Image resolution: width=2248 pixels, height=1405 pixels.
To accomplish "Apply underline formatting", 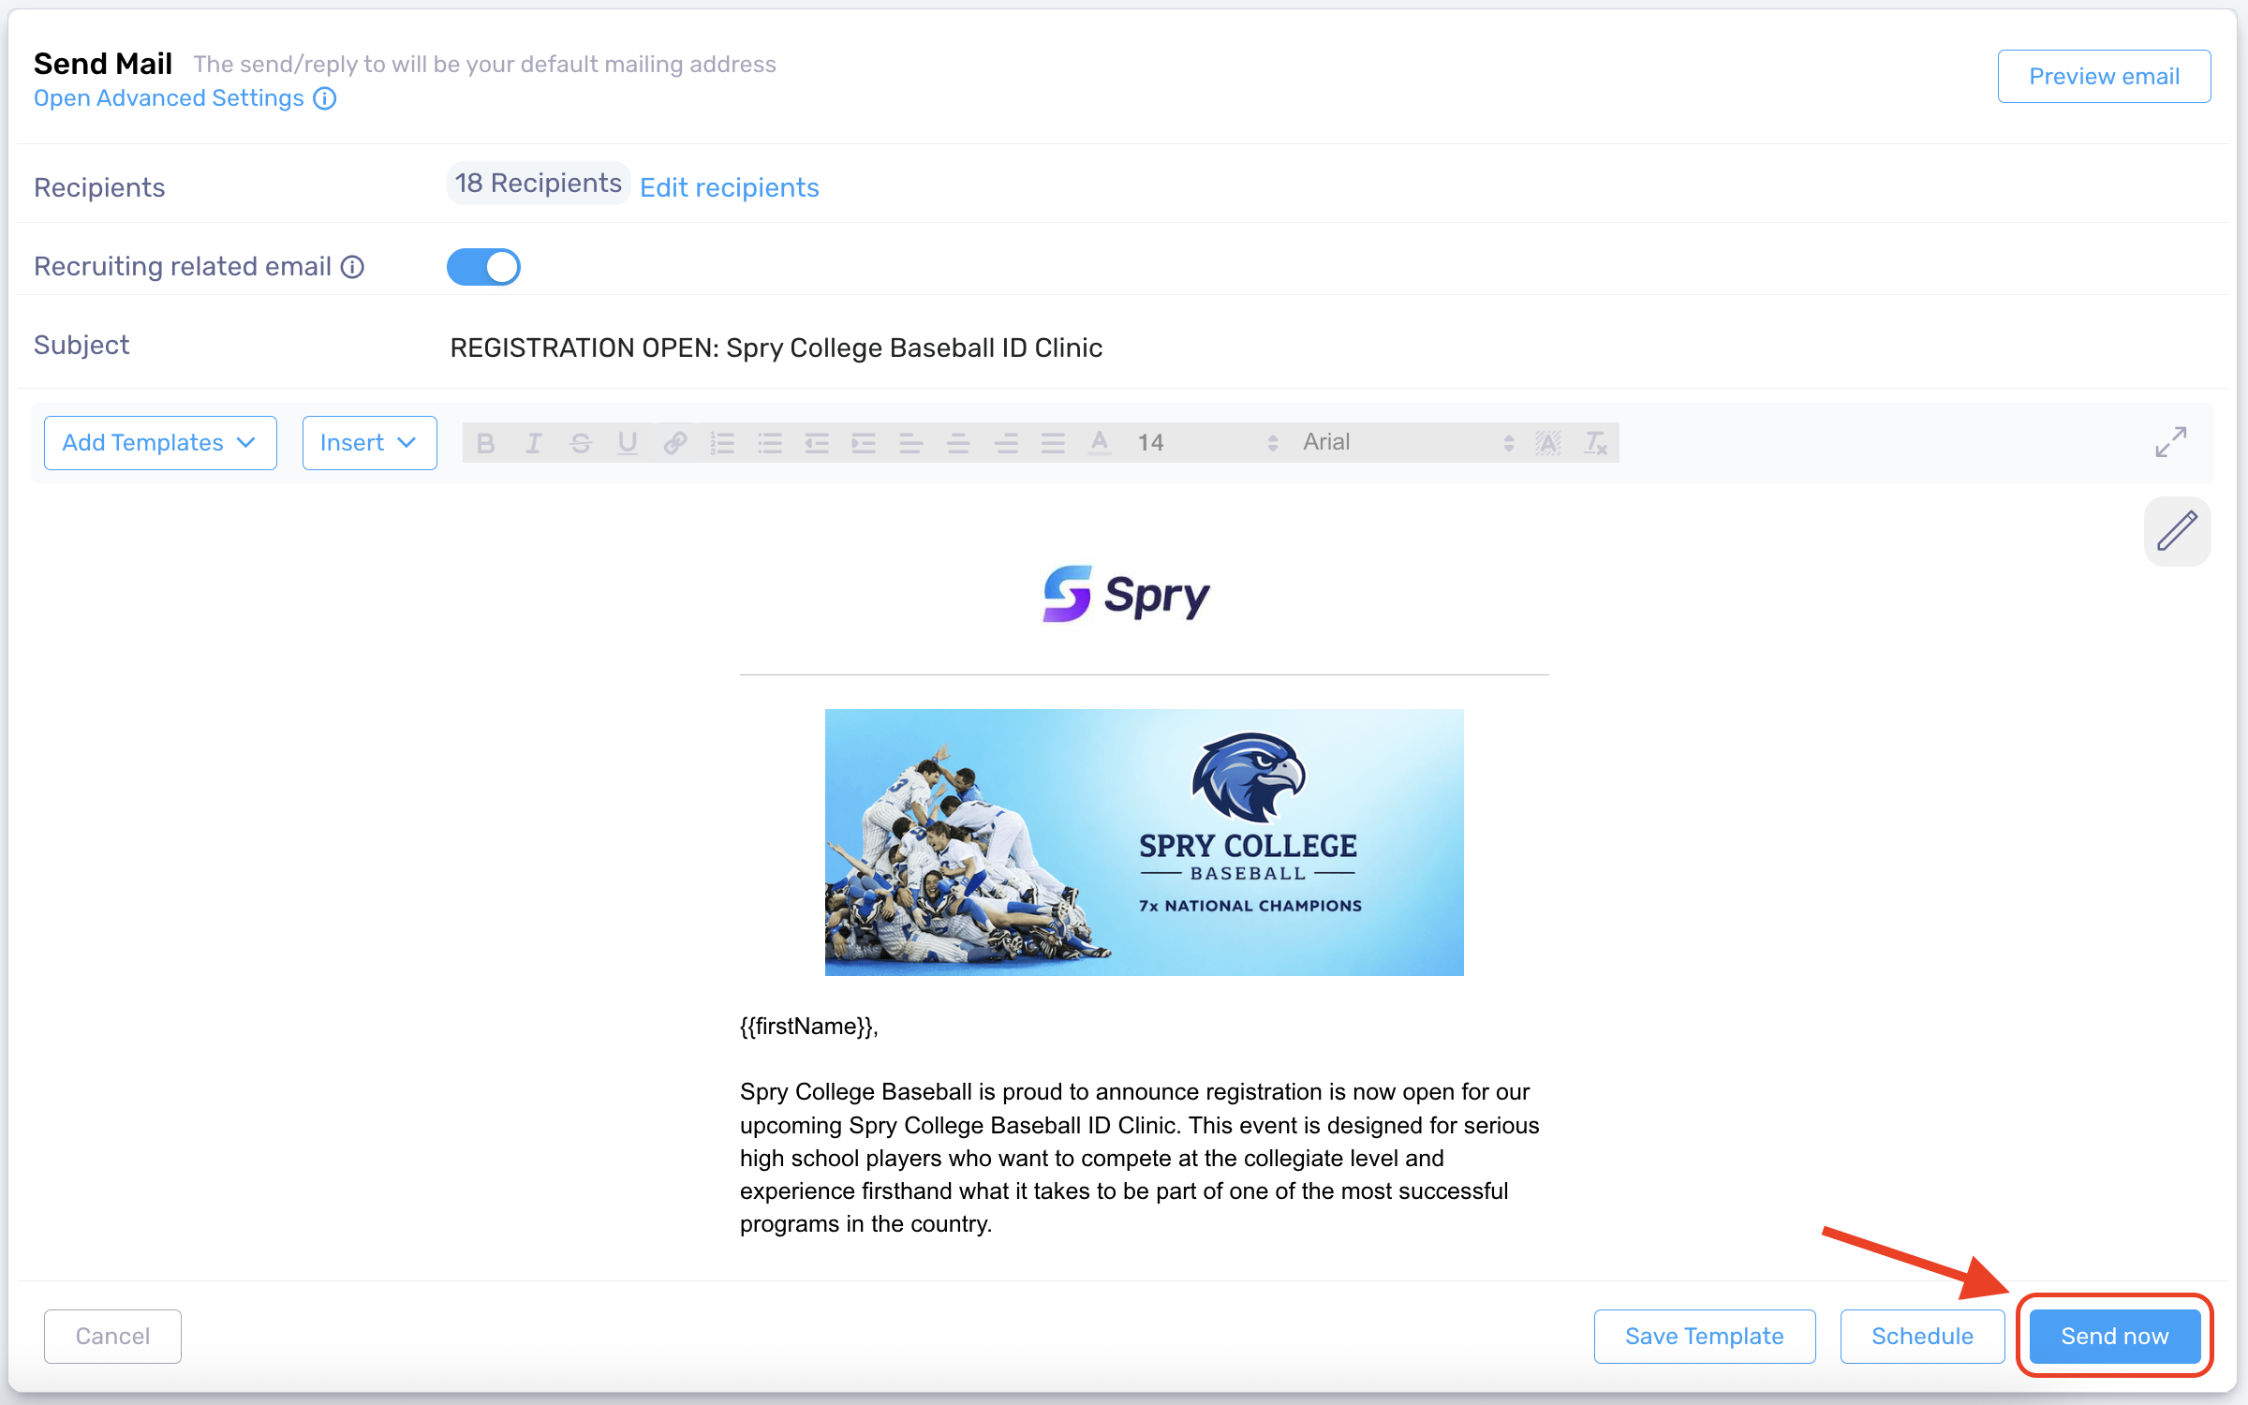I will click(x=628, y=443).
